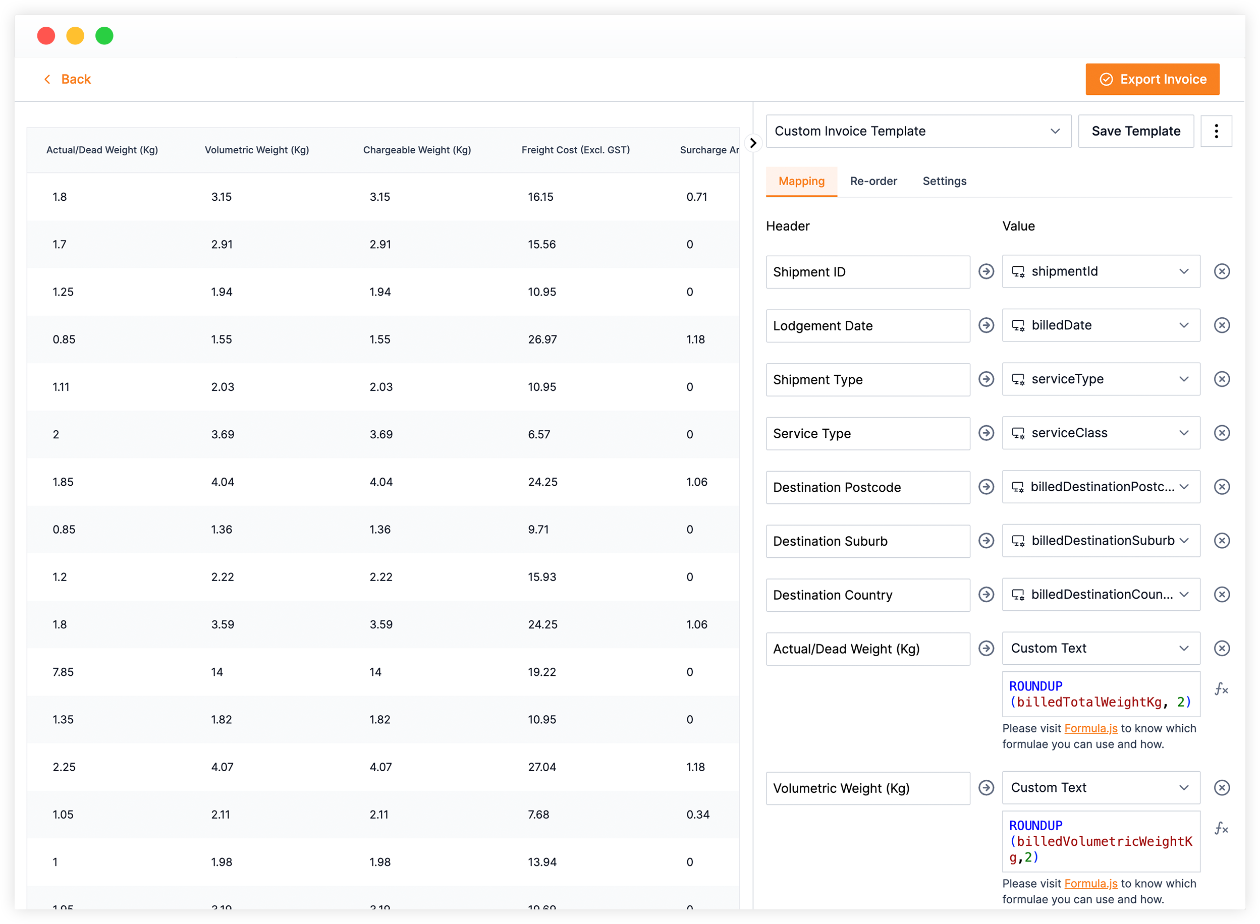Open formula editor for Actual/Dead Weight
Image resolution: width=1260 pixels, height=924 pixels.
pos(1221,688)
